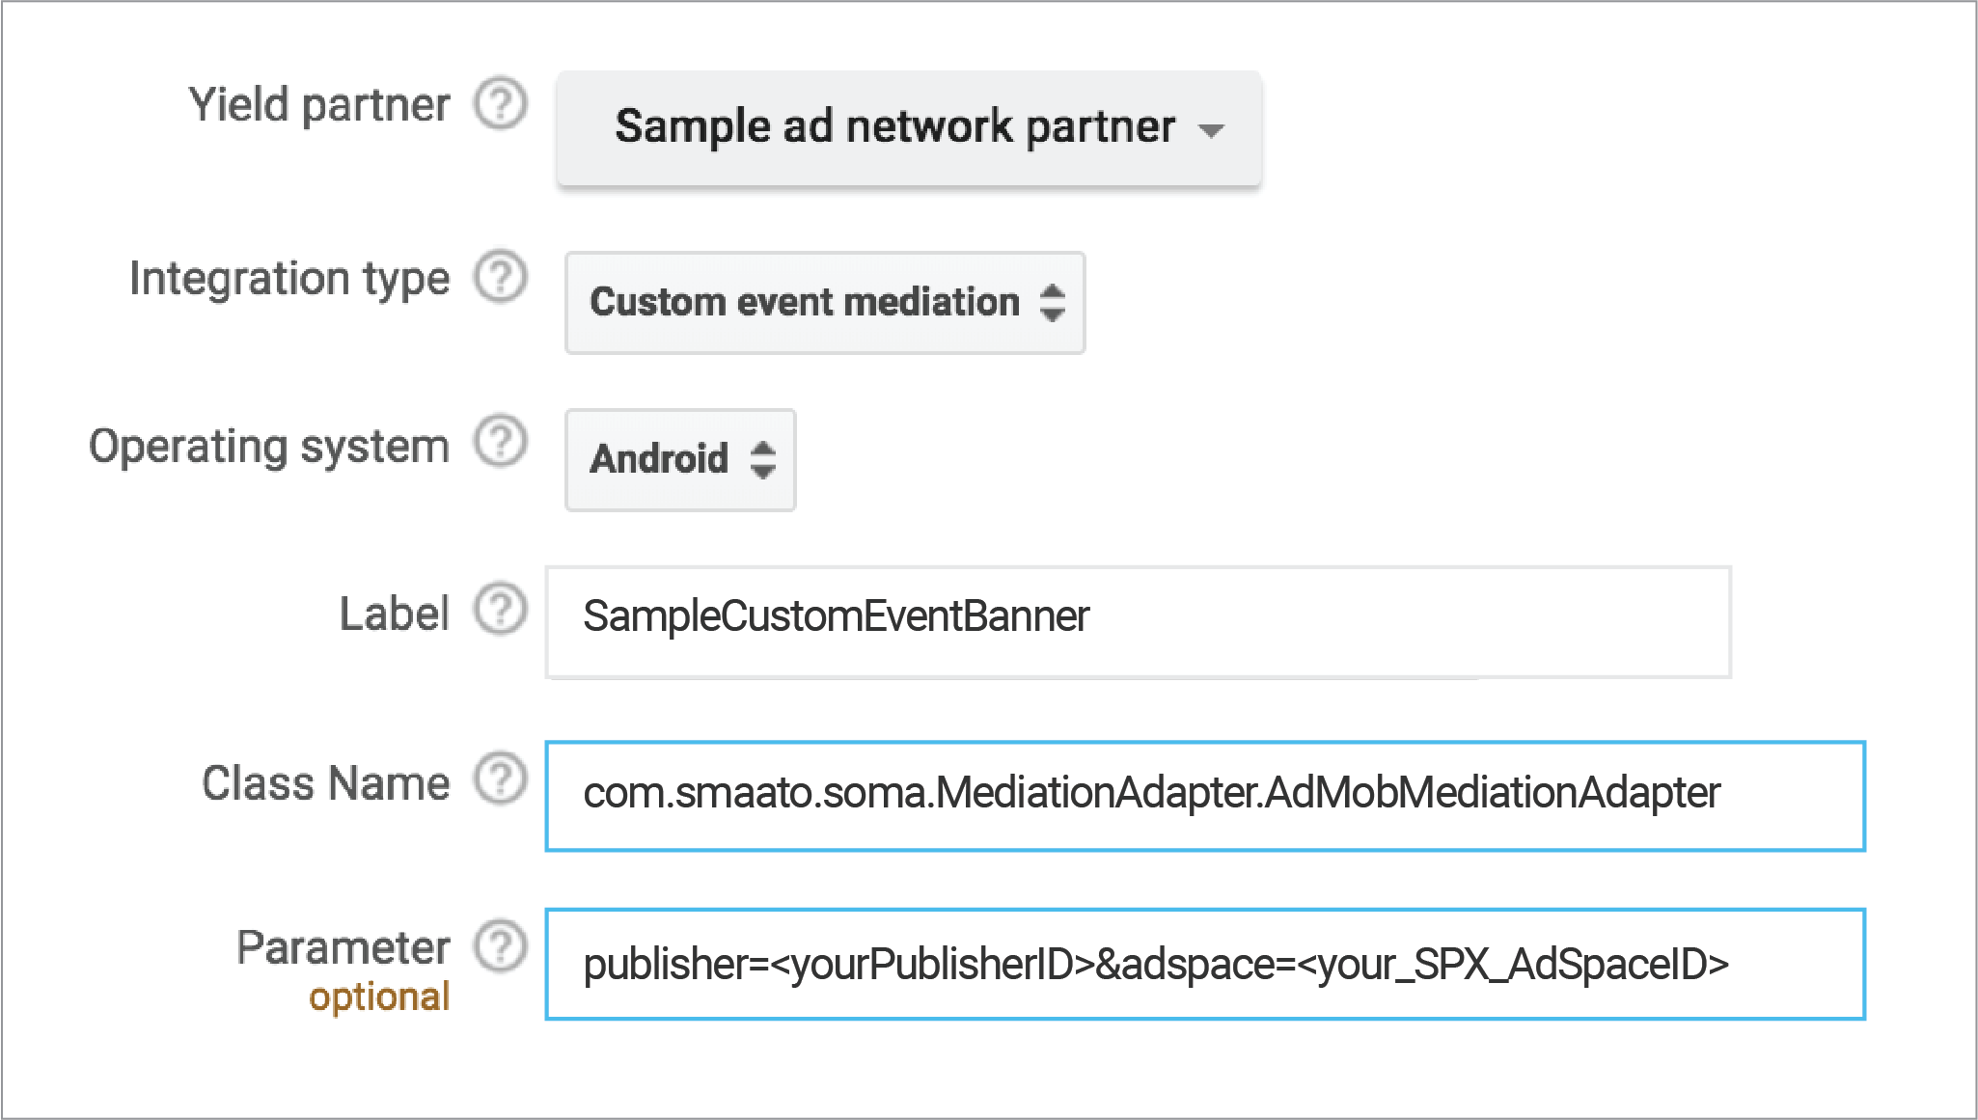The width and height of the screenshot is (1978, 1120).
Task: Click caret arrow in Yield partner dropdown
Action: coord(1211,130)
